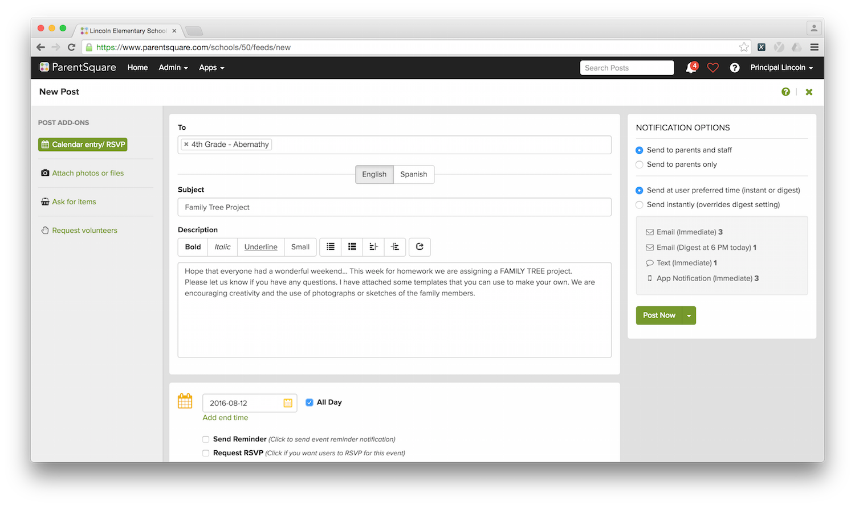Viewport: 855px width, 506px height.
Task: Insert a numbered list in description
Action: click(352, 246)
